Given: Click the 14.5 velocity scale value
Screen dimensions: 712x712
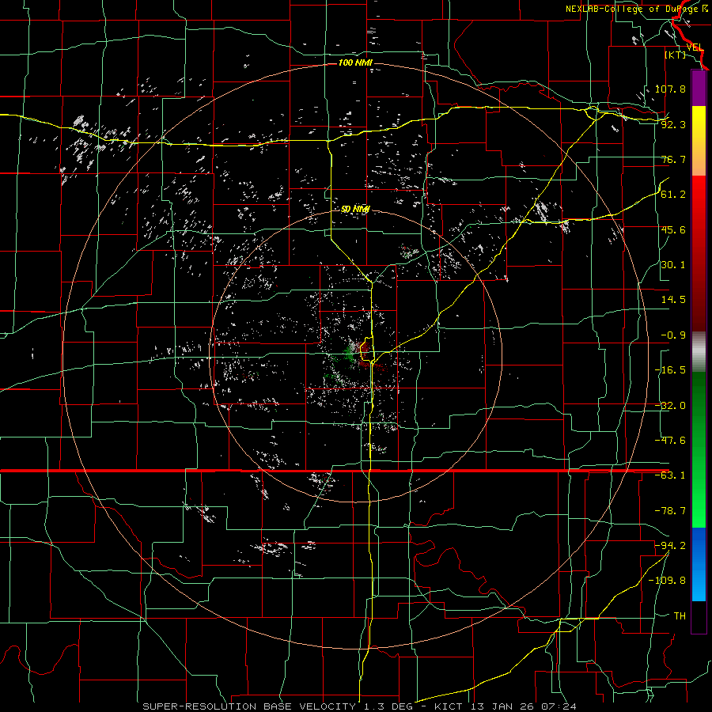Looking at the screenshot, I should pos(673,300).
